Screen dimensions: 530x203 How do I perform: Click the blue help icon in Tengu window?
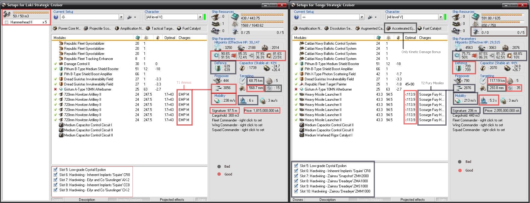point(296,17)
